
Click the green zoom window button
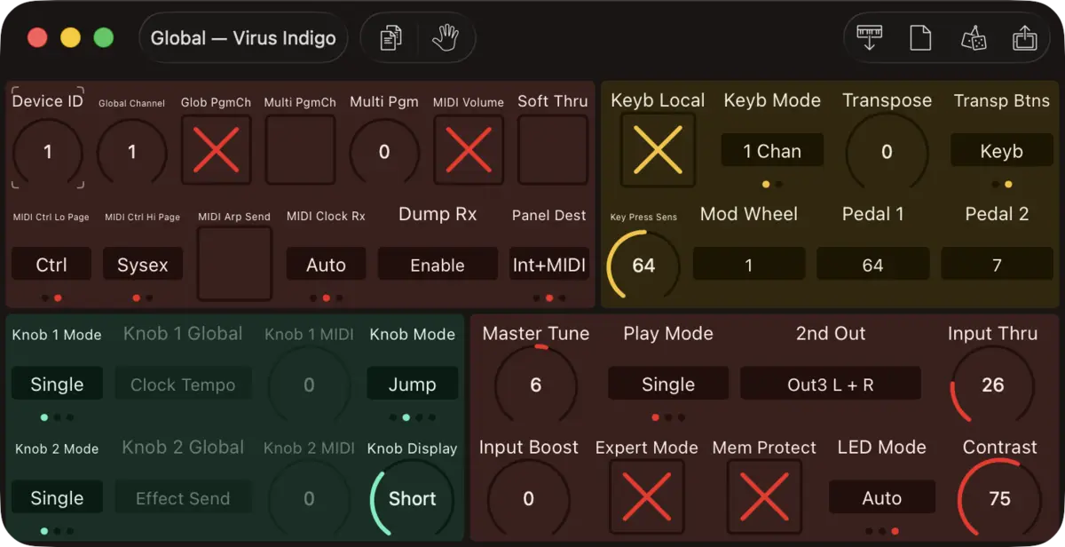tap(104, 38)
